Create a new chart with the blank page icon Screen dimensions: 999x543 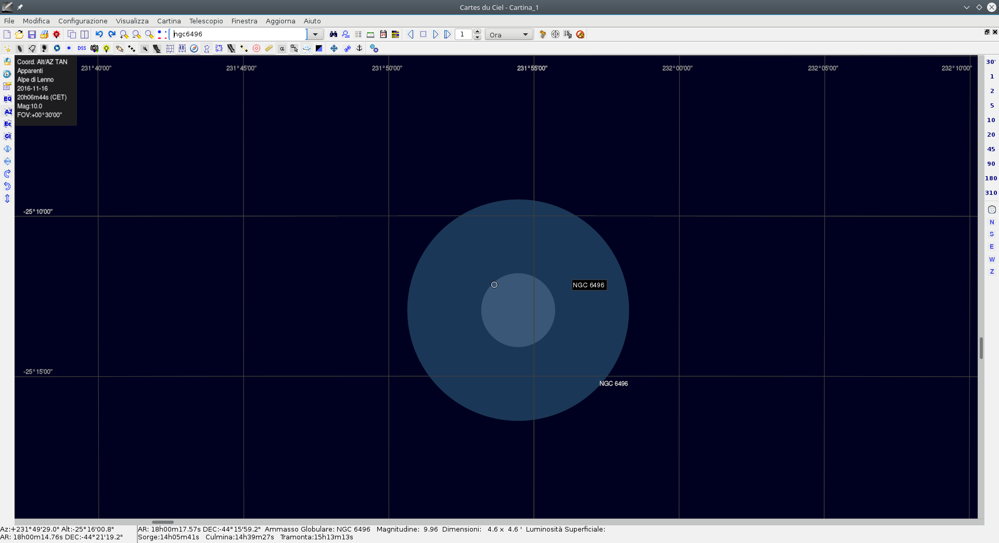tap(7, 34)
